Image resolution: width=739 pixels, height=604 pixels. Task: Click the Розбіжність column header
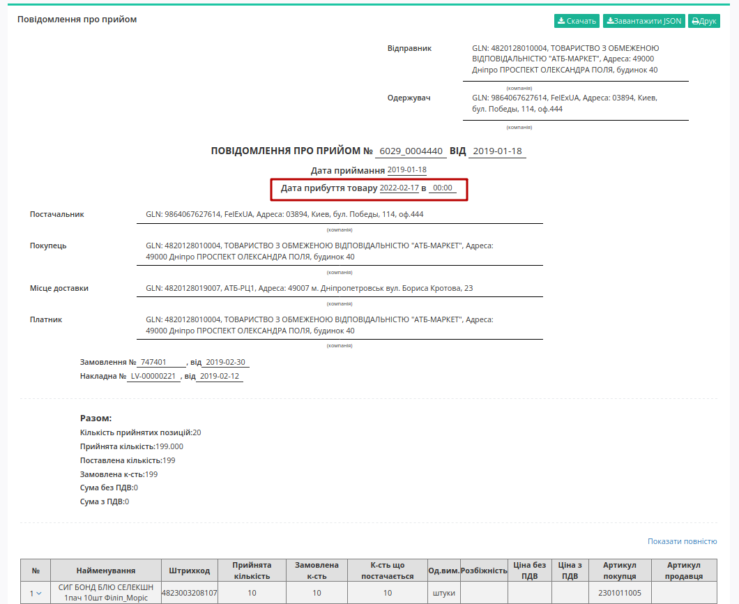click(x=484, y=571)
